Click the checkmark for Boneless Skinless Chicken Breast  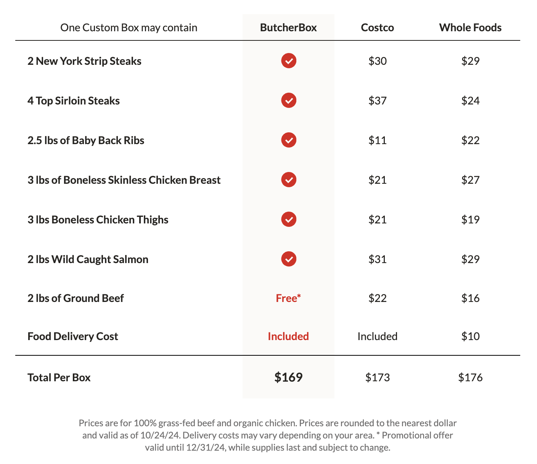point(289,180)
